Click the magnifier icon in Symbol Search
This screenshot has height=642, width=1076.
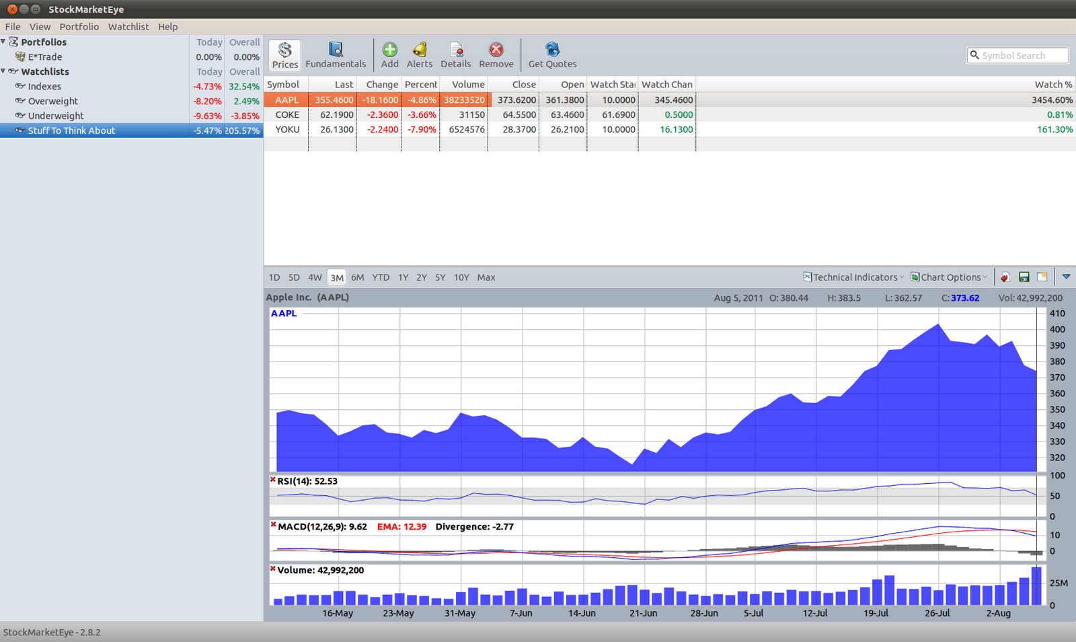point(974,55)
